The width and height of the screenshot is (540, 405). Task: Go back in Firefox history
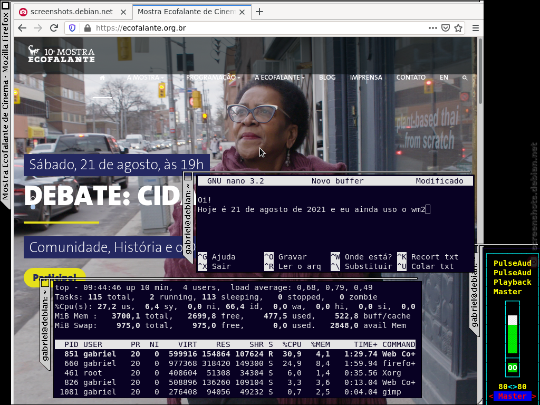pyautogui.click(x=22, y=28)
